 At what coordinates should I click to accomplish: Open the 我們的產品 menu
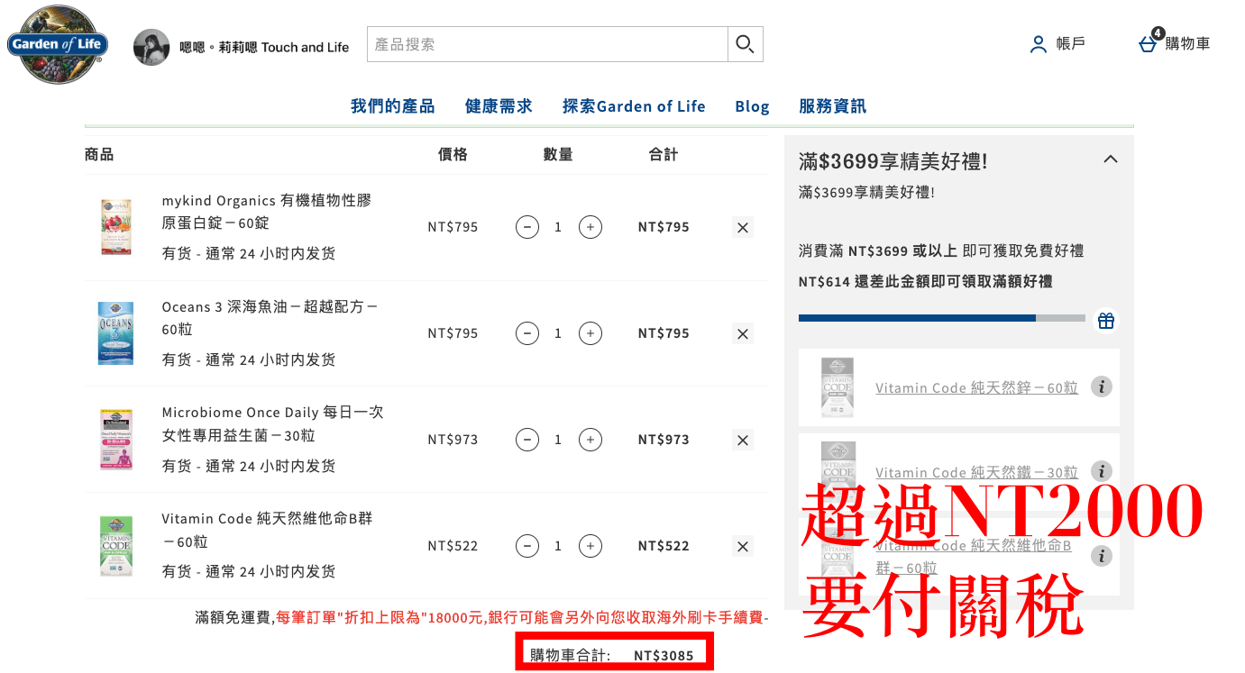pyautogui.click(x=393, y=106)
